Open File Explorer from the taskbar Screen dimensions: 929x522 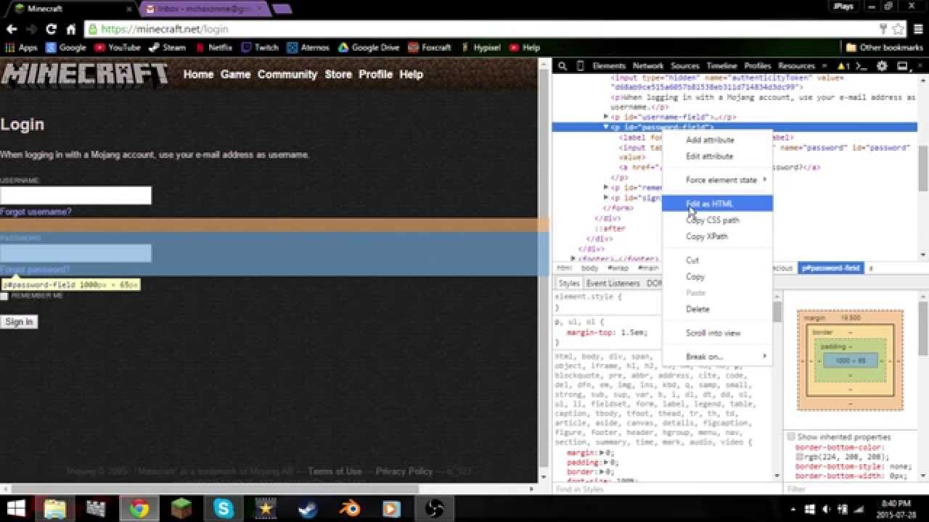(55, 508)
